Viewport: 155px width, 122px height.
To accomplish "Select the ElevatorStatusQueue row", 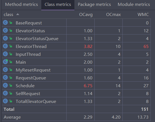I will click(x=76, y=38).
